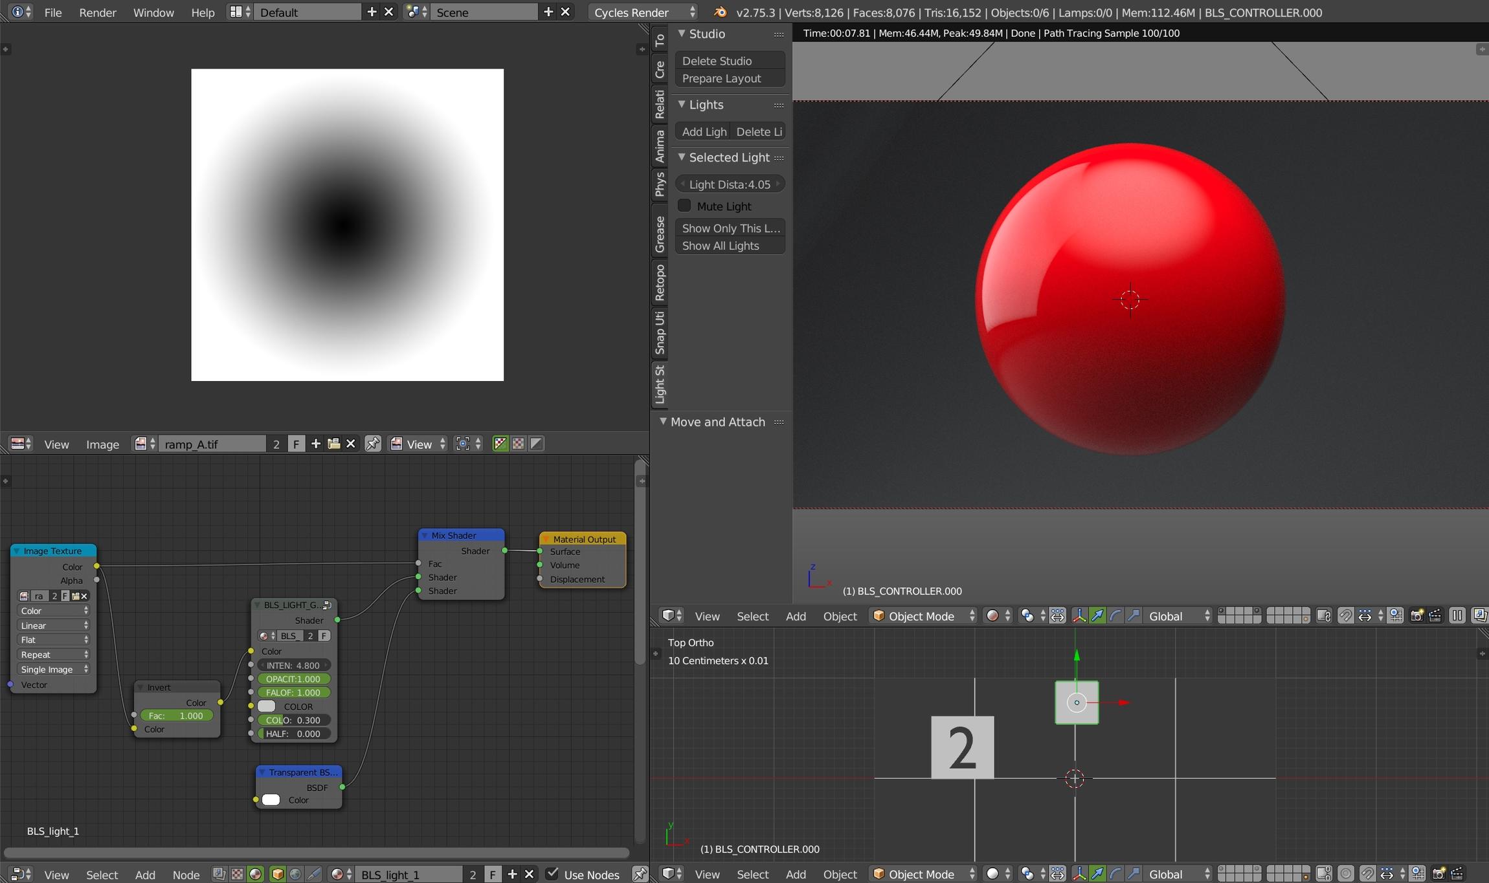Open the Linear interpolation dropdown on Image Texture
The width and height of the screenshot is (1489, 883).
54,625
